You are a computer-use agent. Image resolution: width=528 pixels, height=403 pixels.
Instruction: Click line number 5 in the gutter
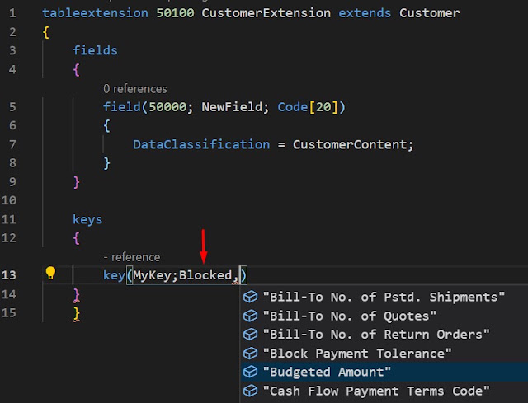point(12,107)
